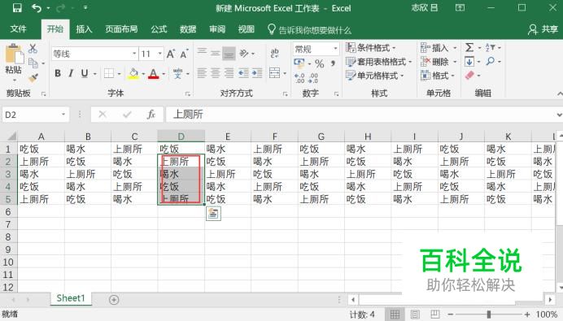Toggle italic formatting

click(71, 73)
